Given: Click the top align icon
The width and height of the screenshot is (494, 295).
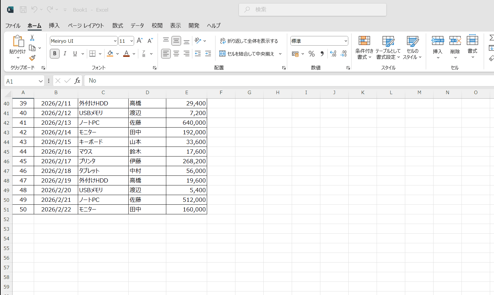Looking at the screenshot, I should coord(166,40).
